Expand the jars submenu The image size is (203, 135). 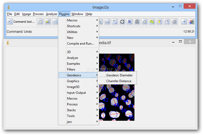(79, 122)
